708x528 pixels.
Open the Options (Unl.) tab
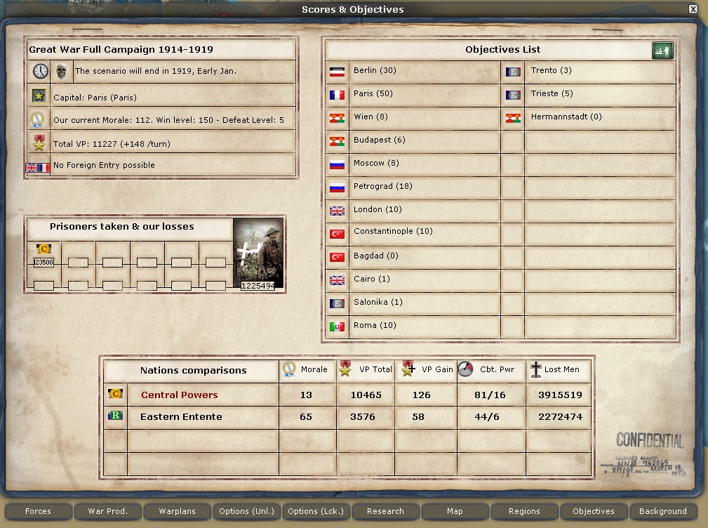point(246,511)
